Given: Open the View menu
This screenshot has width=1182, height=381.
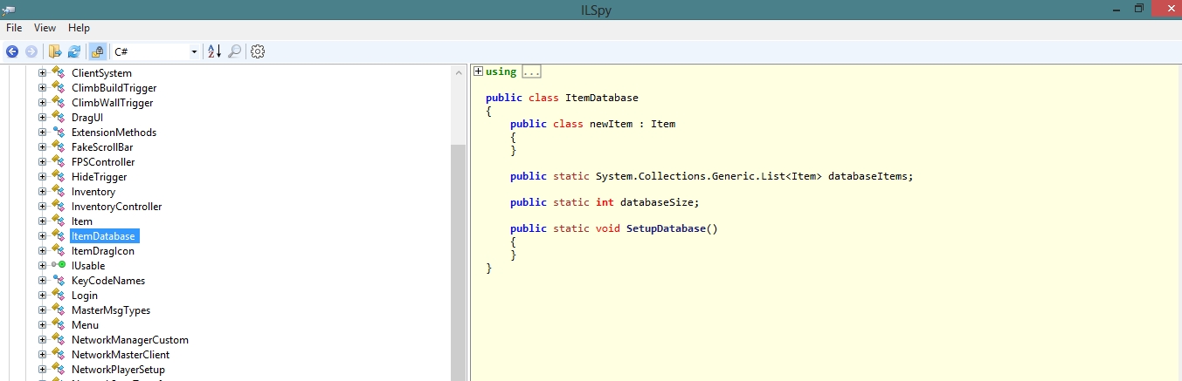Looking at the screenshot, I should tap(45, 28).
